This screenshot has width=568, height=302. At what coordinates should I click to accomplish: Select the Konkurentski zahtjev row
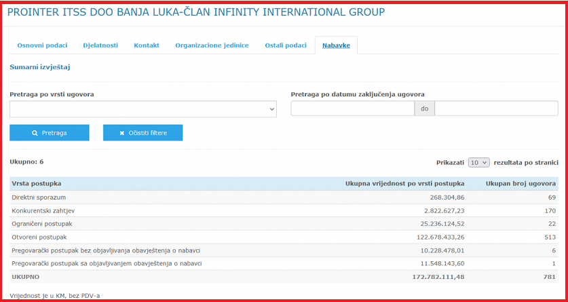284,211
